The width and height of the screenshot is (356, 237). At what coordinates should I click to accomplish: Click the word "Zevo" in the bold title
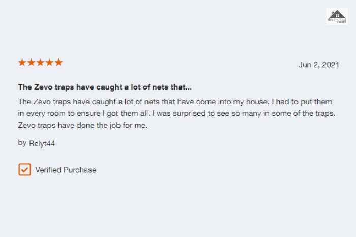tap(43, 87)
